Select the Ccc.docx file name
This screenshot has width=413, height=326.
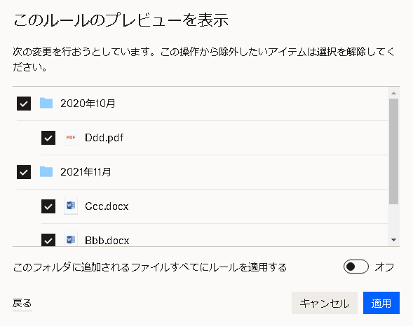coord(107,206)
